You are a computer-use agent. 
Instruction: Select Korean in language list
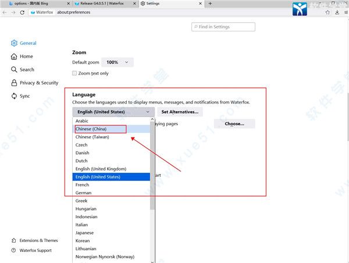(x=111, y=241)
